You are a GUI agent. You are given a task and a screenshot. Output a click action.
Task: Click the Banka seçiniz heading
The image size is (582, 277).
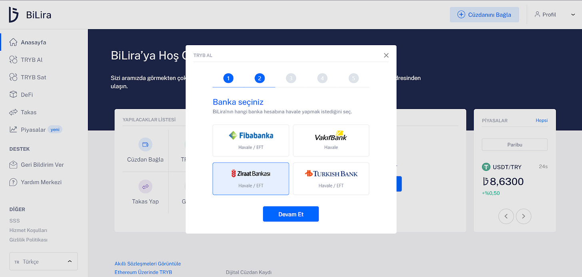pos(238,102)
